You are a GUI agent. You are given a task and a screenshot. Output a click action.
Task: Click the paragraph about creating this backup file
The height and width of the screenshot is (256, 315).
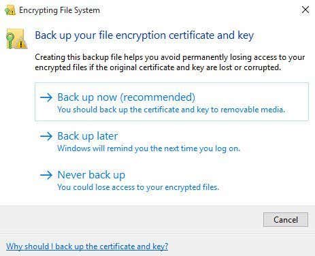point(169,62)
